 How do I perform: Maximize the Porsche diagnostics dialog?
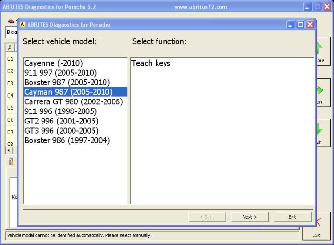[x=301, y=25]
